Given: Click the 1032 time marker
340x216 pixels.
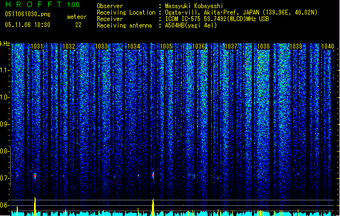Looking at the screenshot, I should tap(69, 46).
